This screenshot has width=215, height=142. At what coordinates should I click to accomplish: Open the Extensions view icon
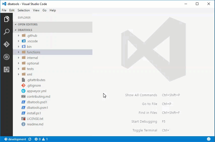click(7, 69)
